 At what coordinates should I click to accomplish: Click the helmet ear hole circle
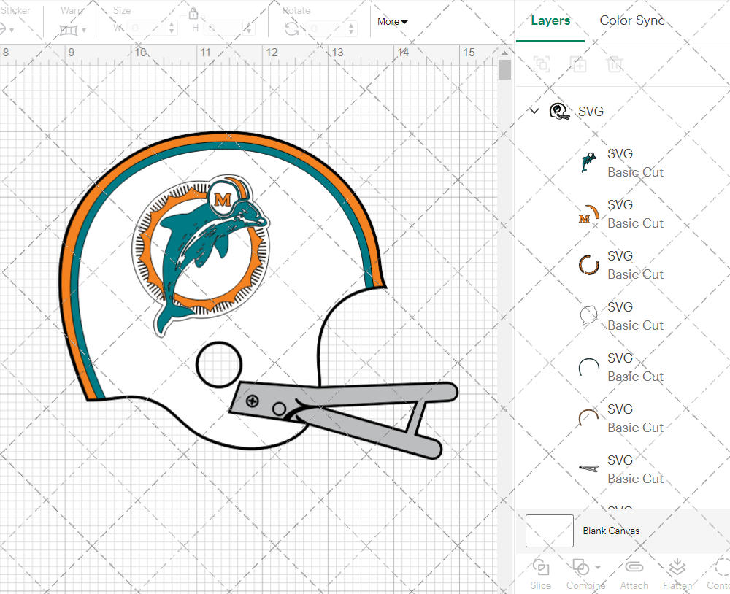tap(219, 365)
